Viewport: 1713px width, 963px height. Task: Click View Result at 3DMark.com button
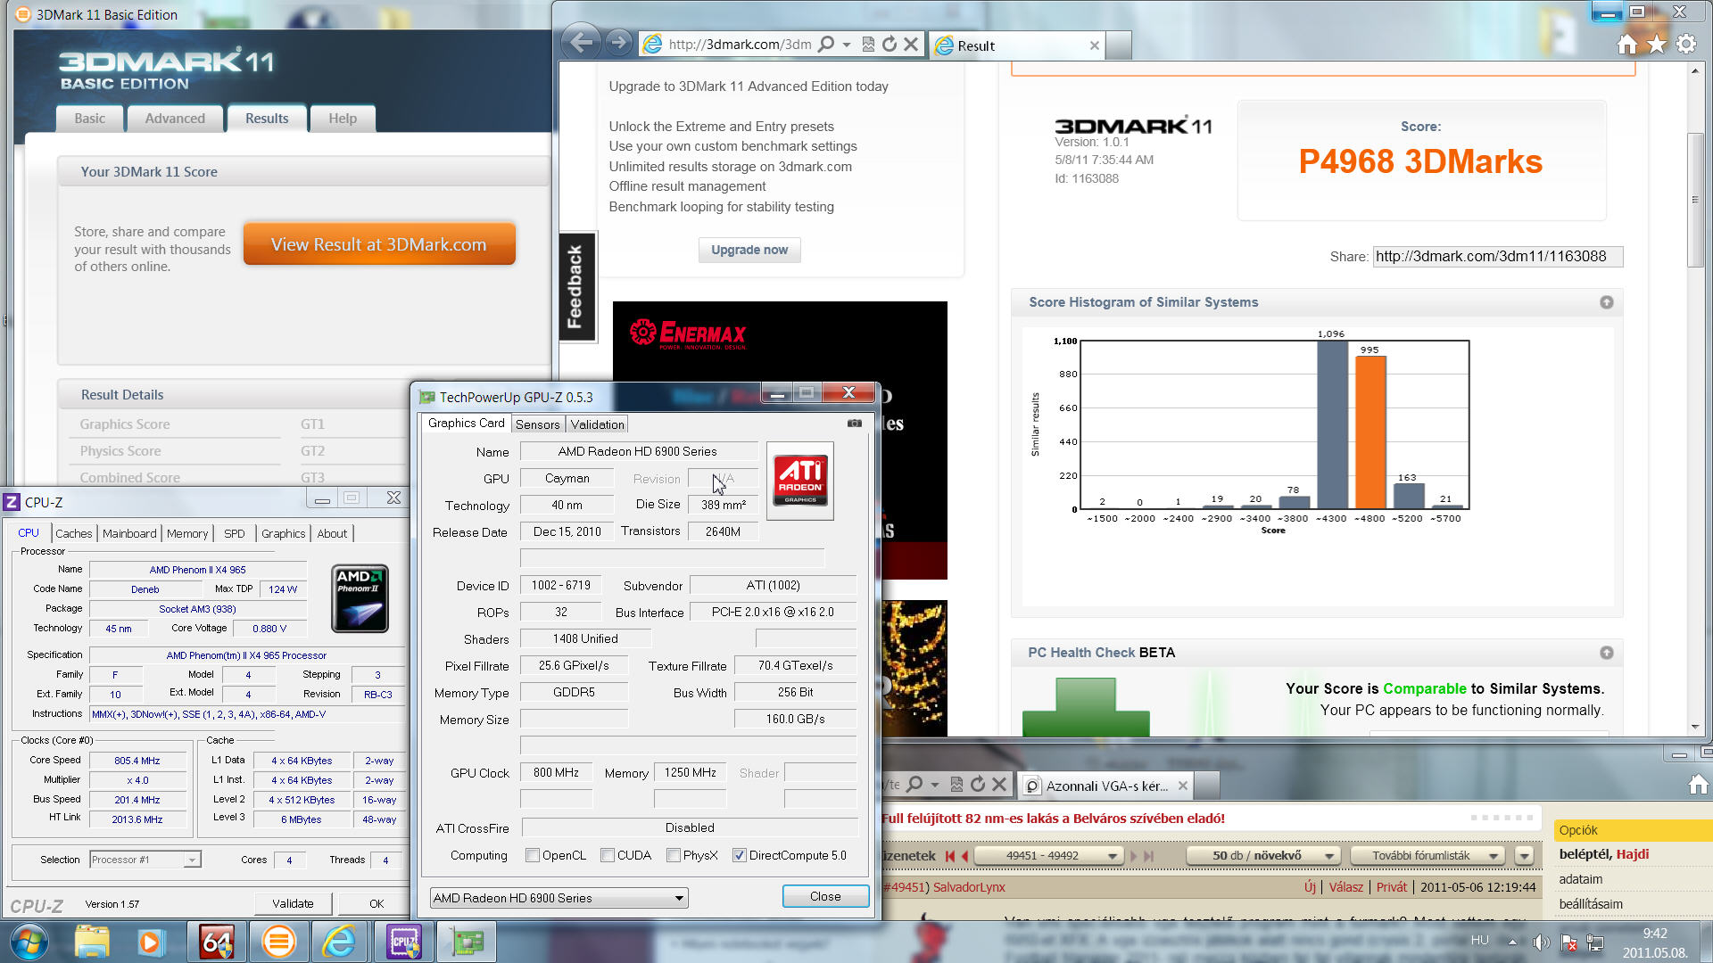click(379, 244)
